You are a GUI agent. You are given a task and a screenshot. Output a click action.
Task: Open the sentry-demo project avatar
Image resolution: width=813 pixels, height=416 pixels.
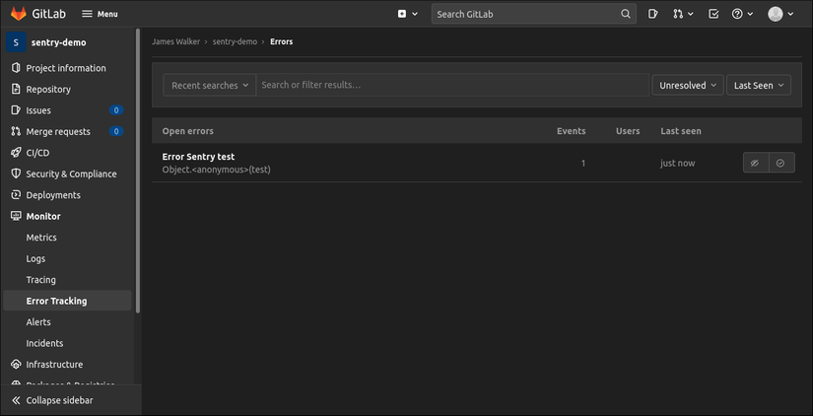coord(16,42)
